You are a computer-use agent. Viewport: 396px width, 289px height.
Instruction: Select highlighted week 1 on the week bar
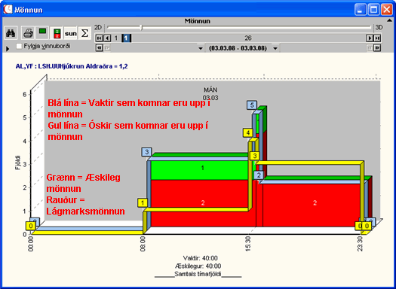[126, 38]
